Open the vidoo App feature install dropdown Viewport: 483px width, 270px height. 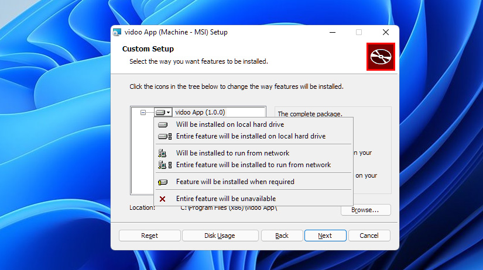click(163, 112)
